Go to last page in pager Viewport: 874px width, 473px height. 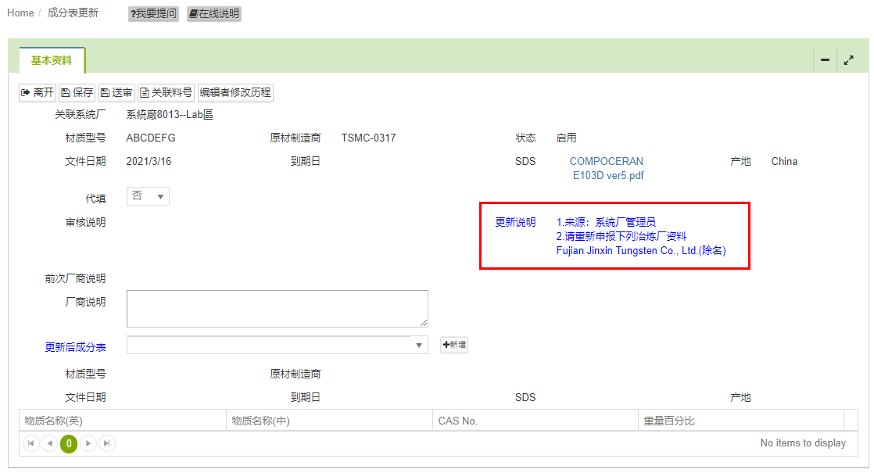click(106, 443)
